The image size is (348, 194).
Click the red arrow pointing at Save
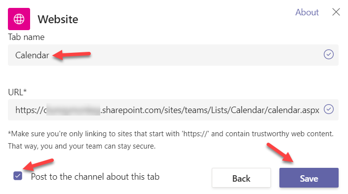click(280, 153)
